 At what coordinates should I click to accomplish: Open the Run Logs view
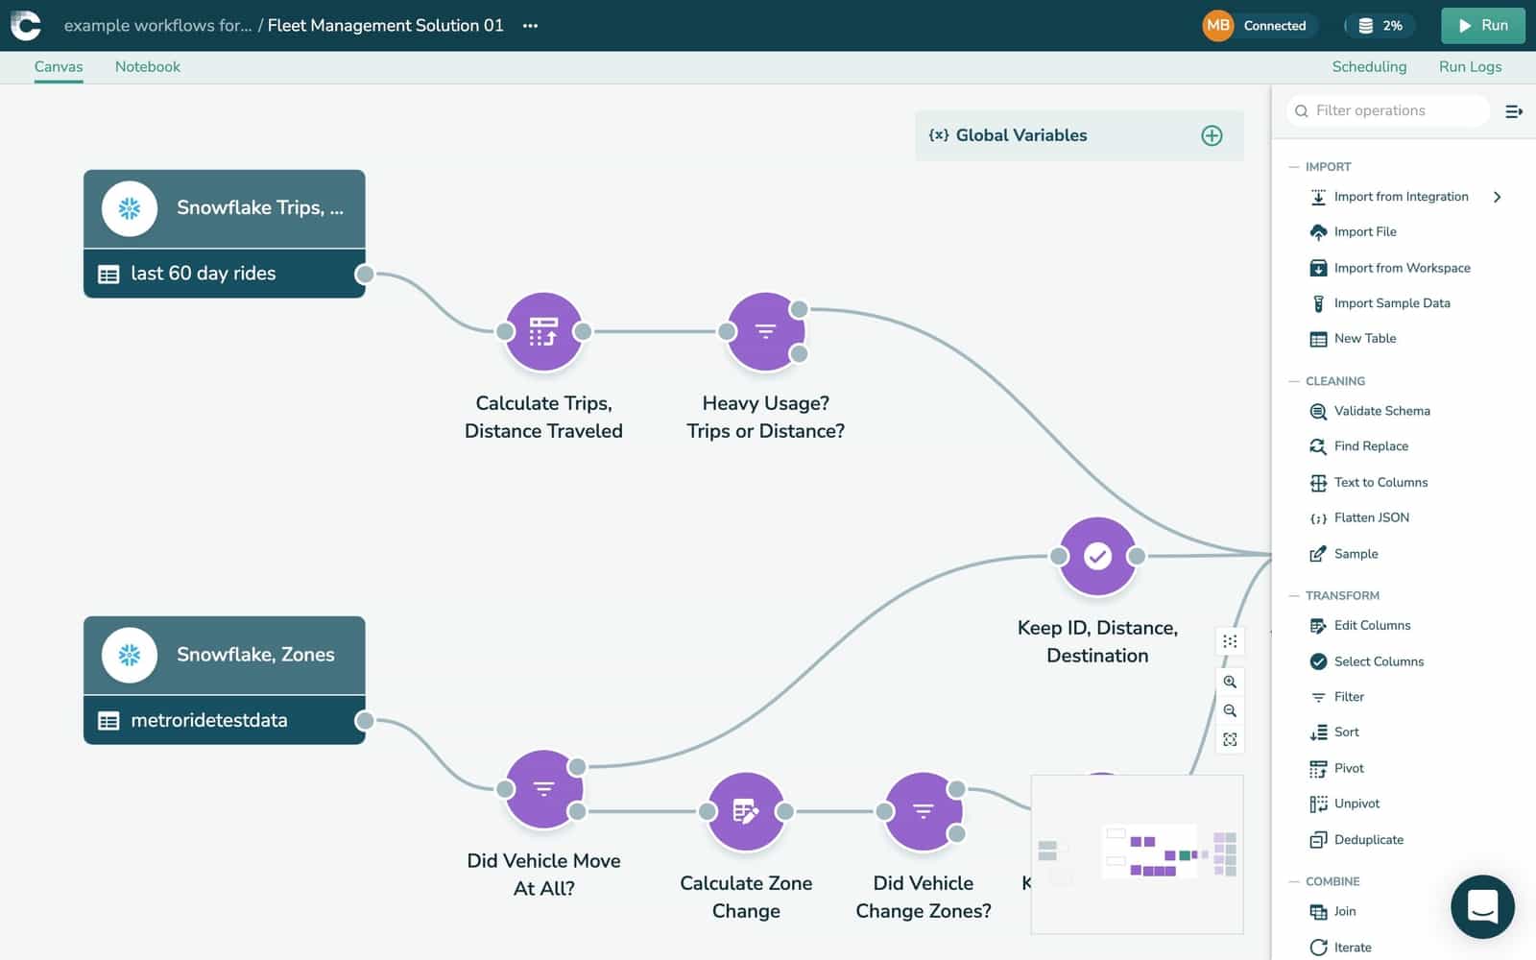pyautogui.click(x=1470, y=66)
